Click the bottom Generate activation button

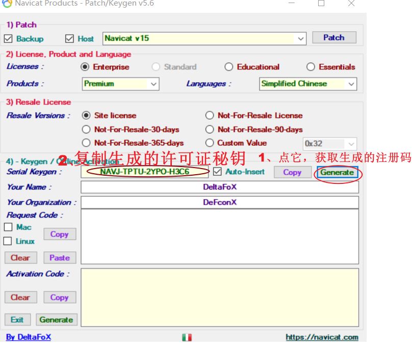[56, 320]
